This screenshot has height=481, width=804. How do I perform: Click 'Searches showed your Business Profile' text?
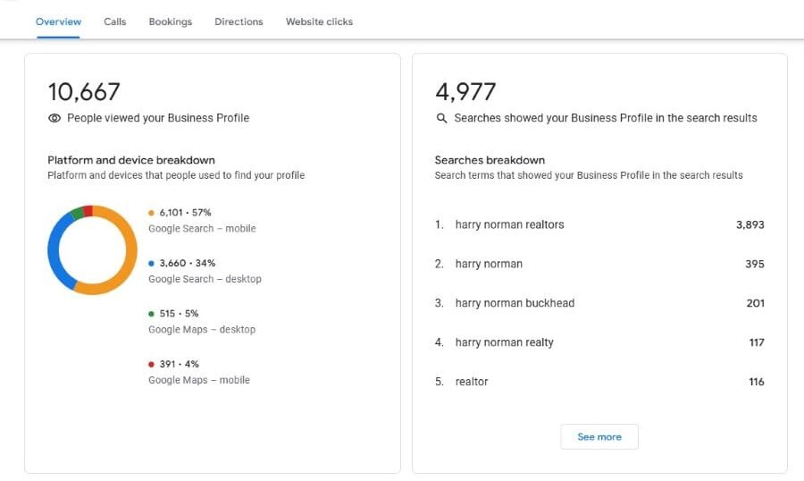(x=606, y=118)
